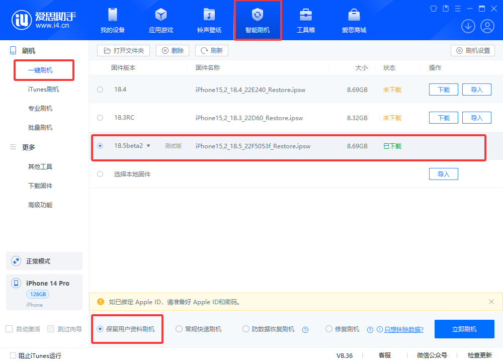Click the 只想抹除数据? link
The width and height of the screenshot is (503, 363).
coord(404,330)
